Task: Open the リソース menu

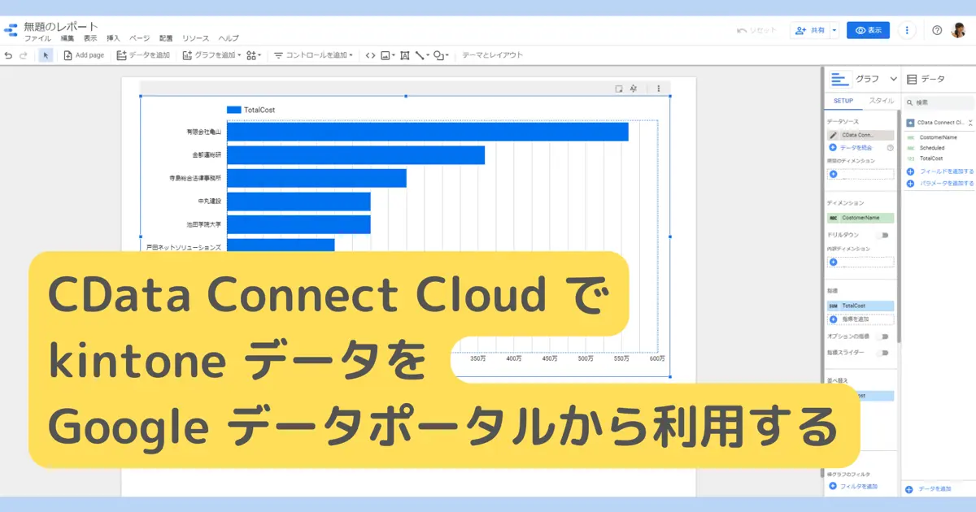Action: tap(195, 38)
